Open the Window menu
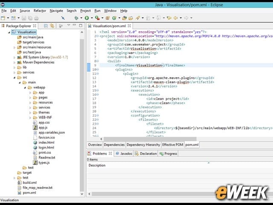The height and width of the screenshot is (205, 273). click(110, 11)
